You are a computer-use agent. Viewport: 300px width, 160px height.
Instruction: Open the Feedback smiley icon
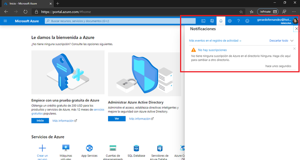(x=247, y=21)
